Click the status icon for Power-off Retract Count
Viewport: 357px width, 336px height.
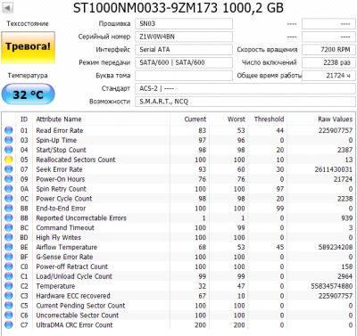pos(9,266)
